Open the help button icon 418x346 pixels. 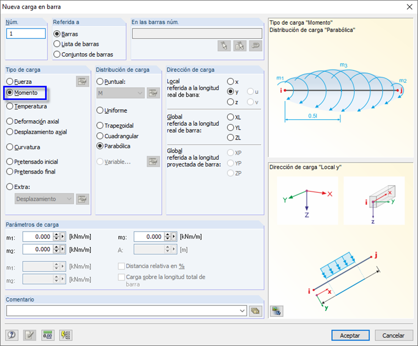tap(12, 335)
